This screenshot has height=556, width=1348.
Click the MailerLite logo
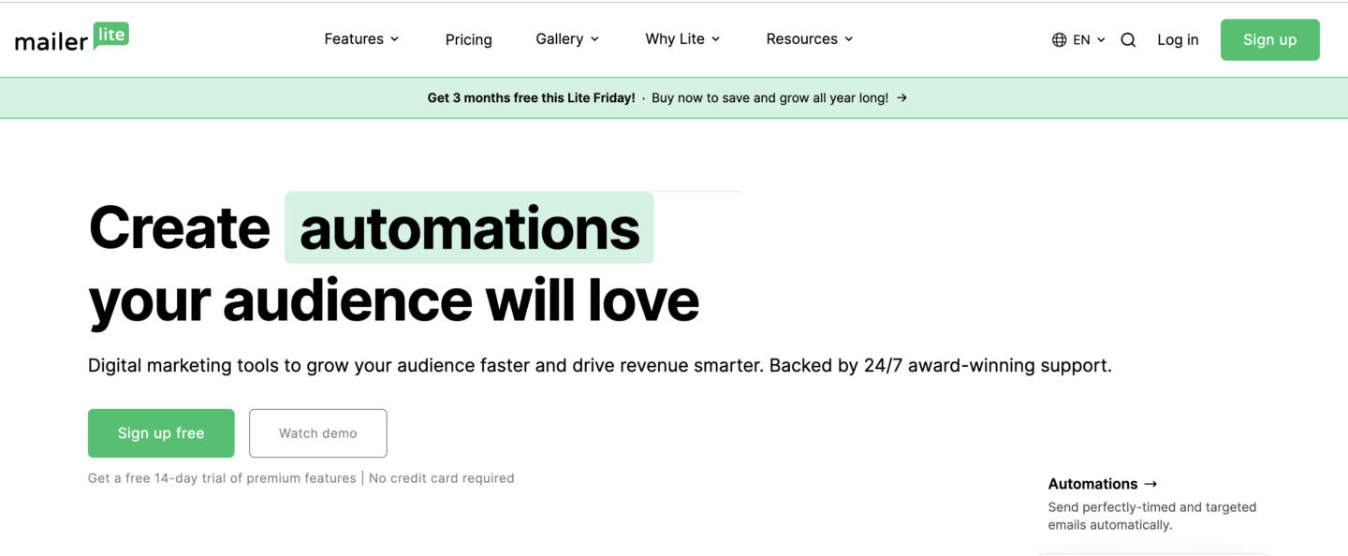(71, 37)
